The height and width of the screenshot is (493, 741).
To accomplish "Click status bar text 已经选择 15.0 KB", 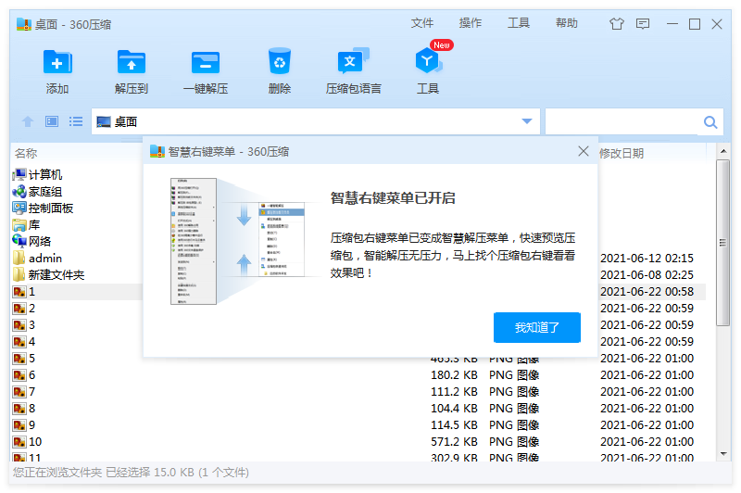I will [x=150, y=473].
